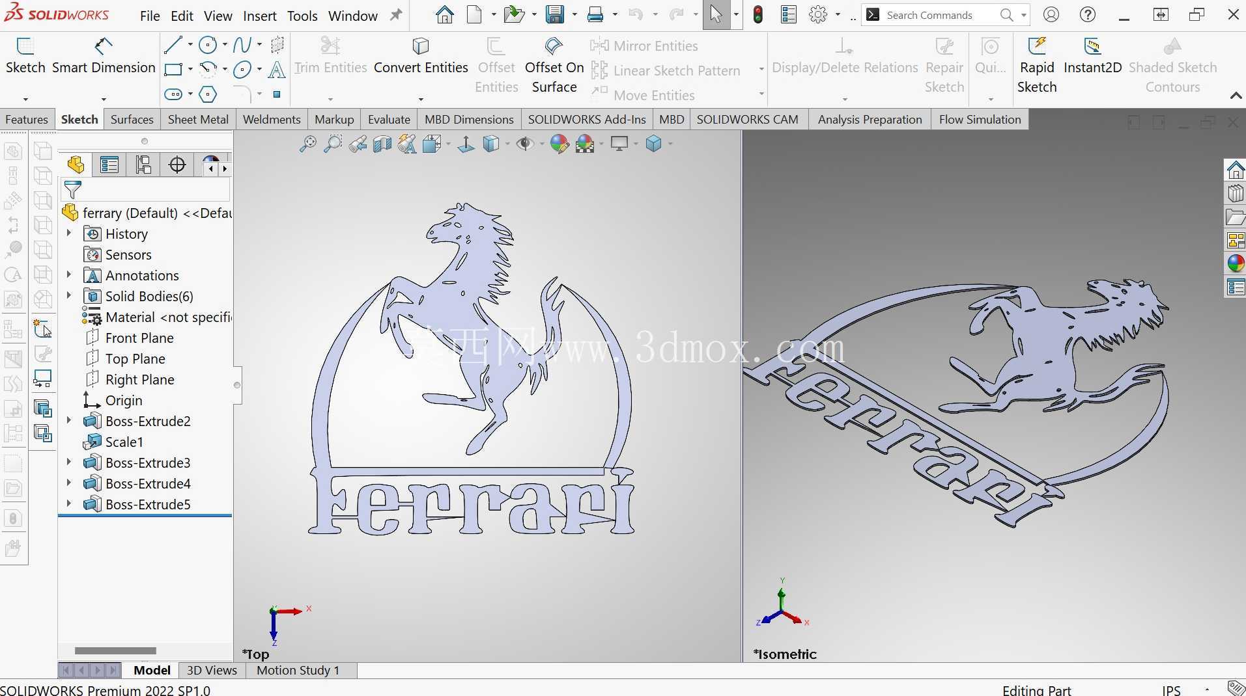Switch to the Sheet Metal tab
The height and width of the screenshot is (696, 1246).
click(x=198, y=120)
